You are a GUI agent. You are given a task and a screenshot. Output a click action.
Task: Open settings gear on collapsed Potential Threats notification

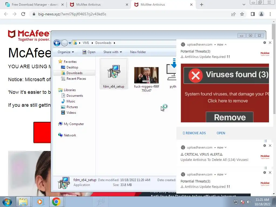pyautogui.click(x=265, y=172)
